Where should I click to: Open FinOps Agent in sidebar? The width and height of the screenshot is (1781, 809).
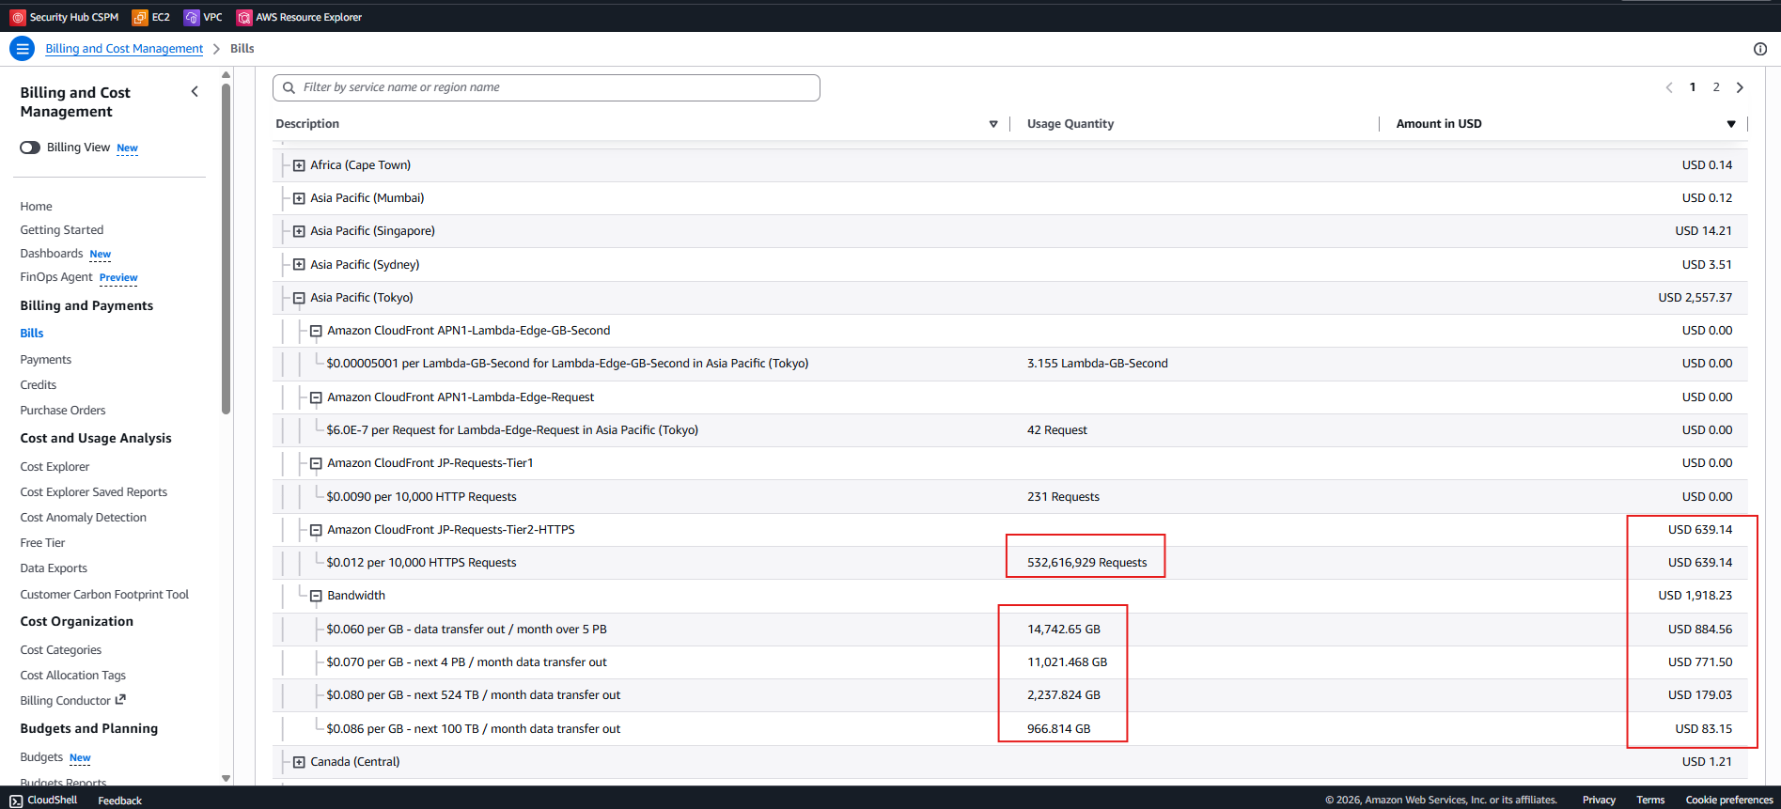pos(56,277)
